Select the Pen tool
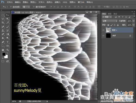The height and width of the screenshot is (103, 136). [3, 42]
